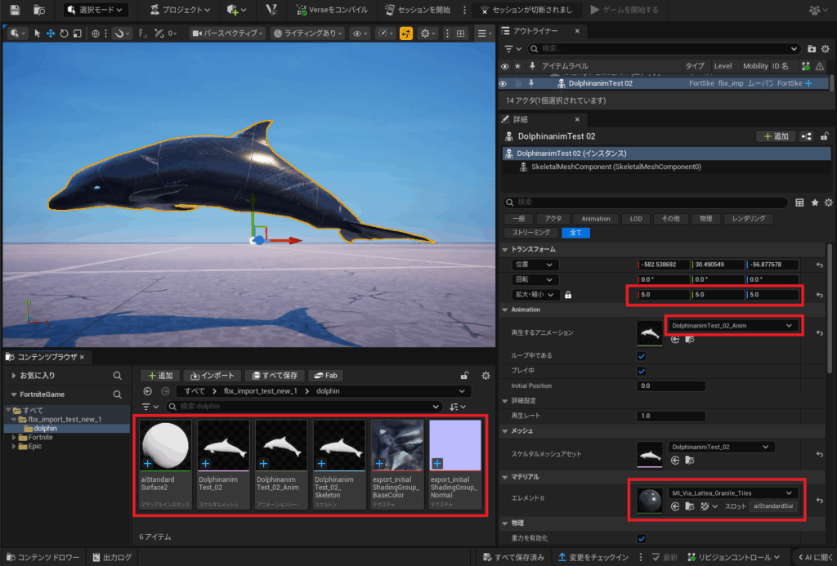Viewport: 837px width, 566px height.
Task: Switch to the 出力ログ tab
Action: tap(112, 557)
